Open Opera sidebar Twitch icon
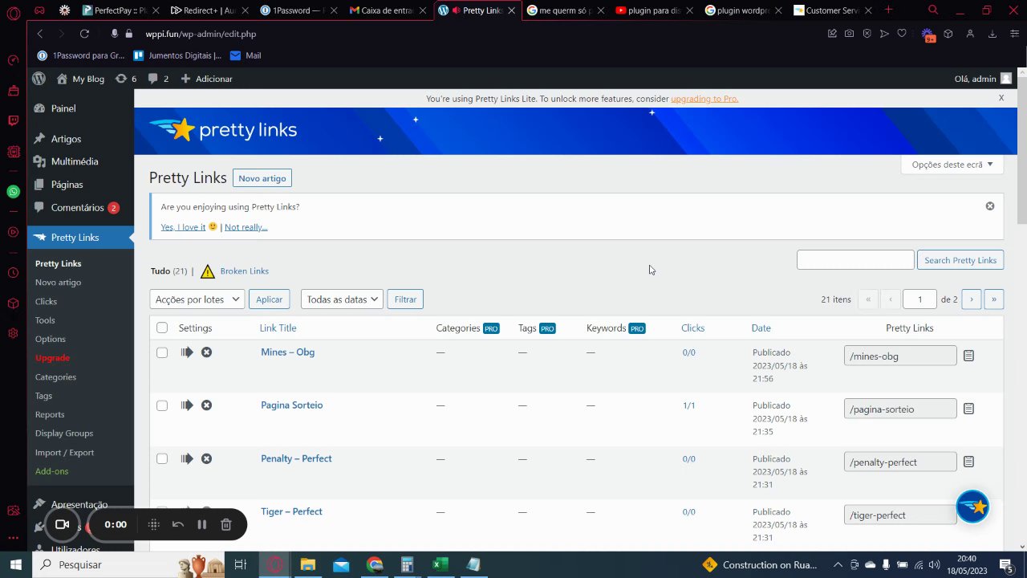The image size is (1027, 578). [13, 121]
